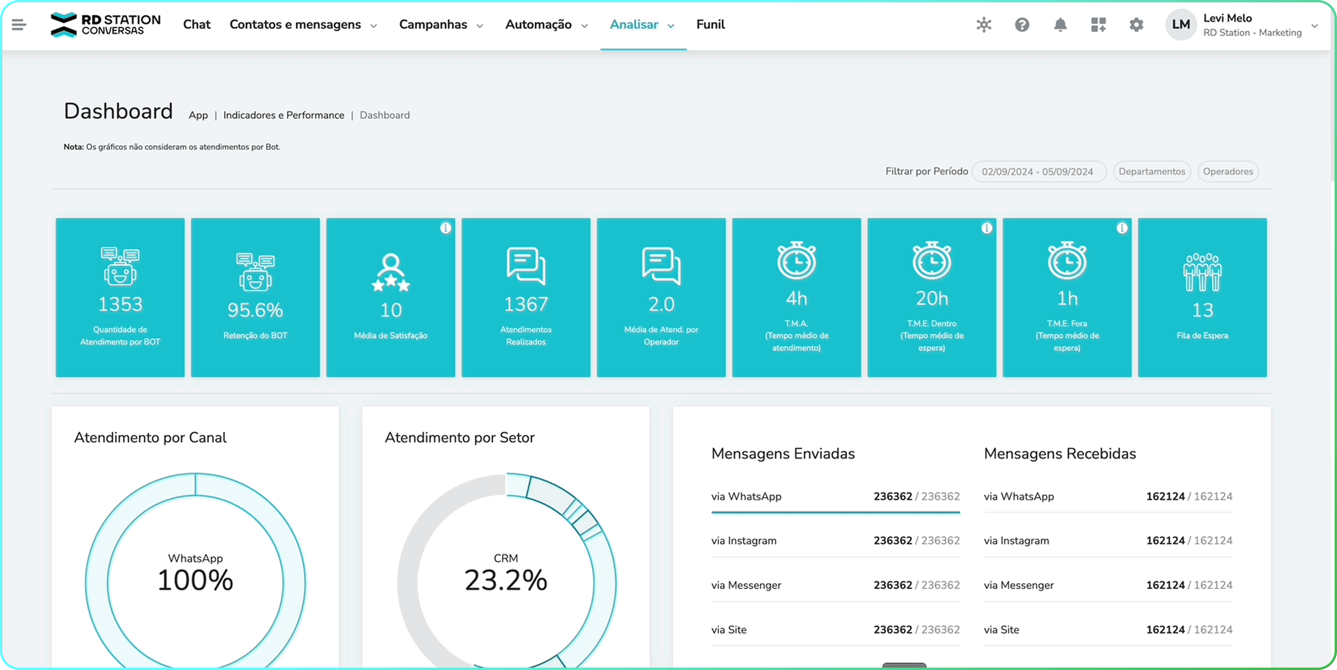Screen dimensions: 1337x670
Task: Click the stopwatch icon on T.M.A. card
Action: (x=796, y=260)
